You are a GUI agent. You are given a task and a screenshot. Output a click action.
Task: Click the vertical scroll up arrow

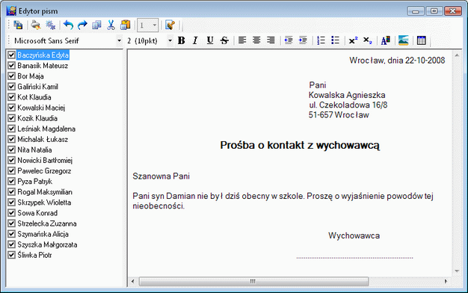coord(457,55)
